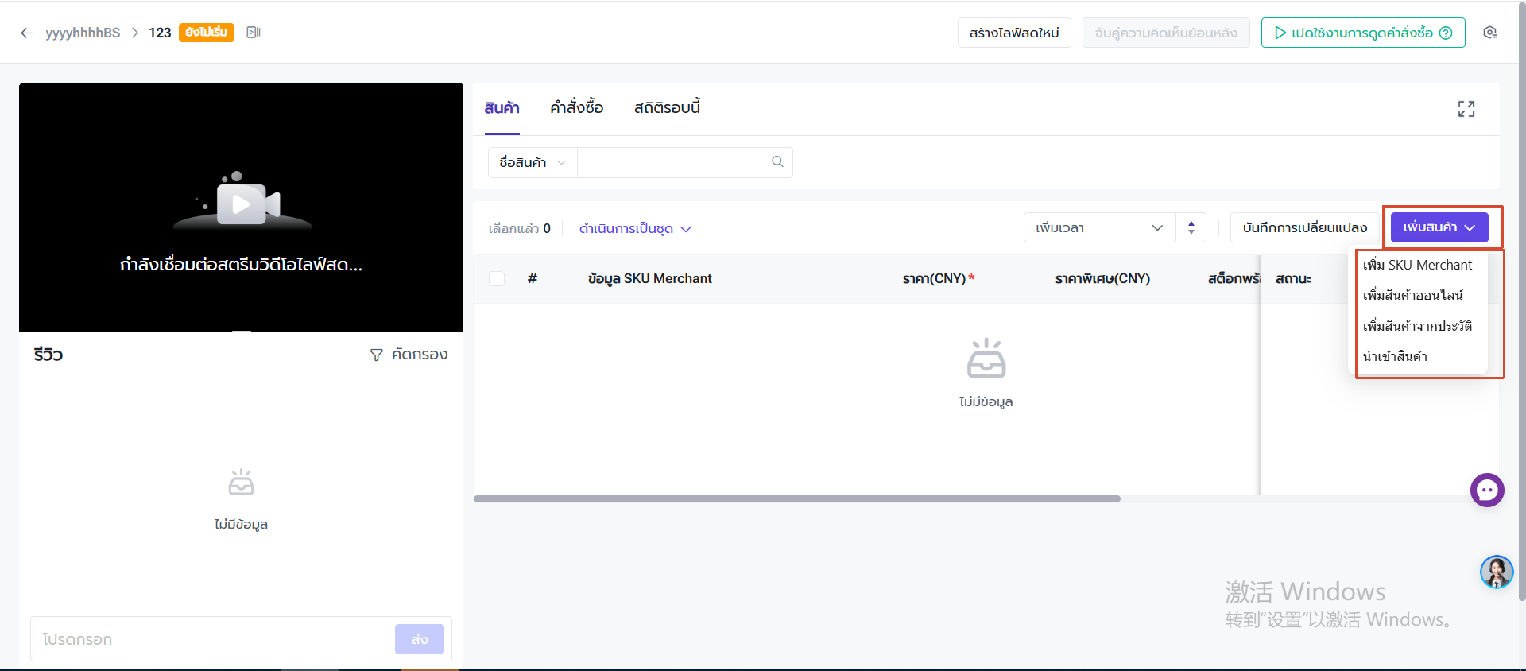Click the ข้อมูล SKU Merchant column header
This screenshot has width=1526, height=671.
click(649, 279)
